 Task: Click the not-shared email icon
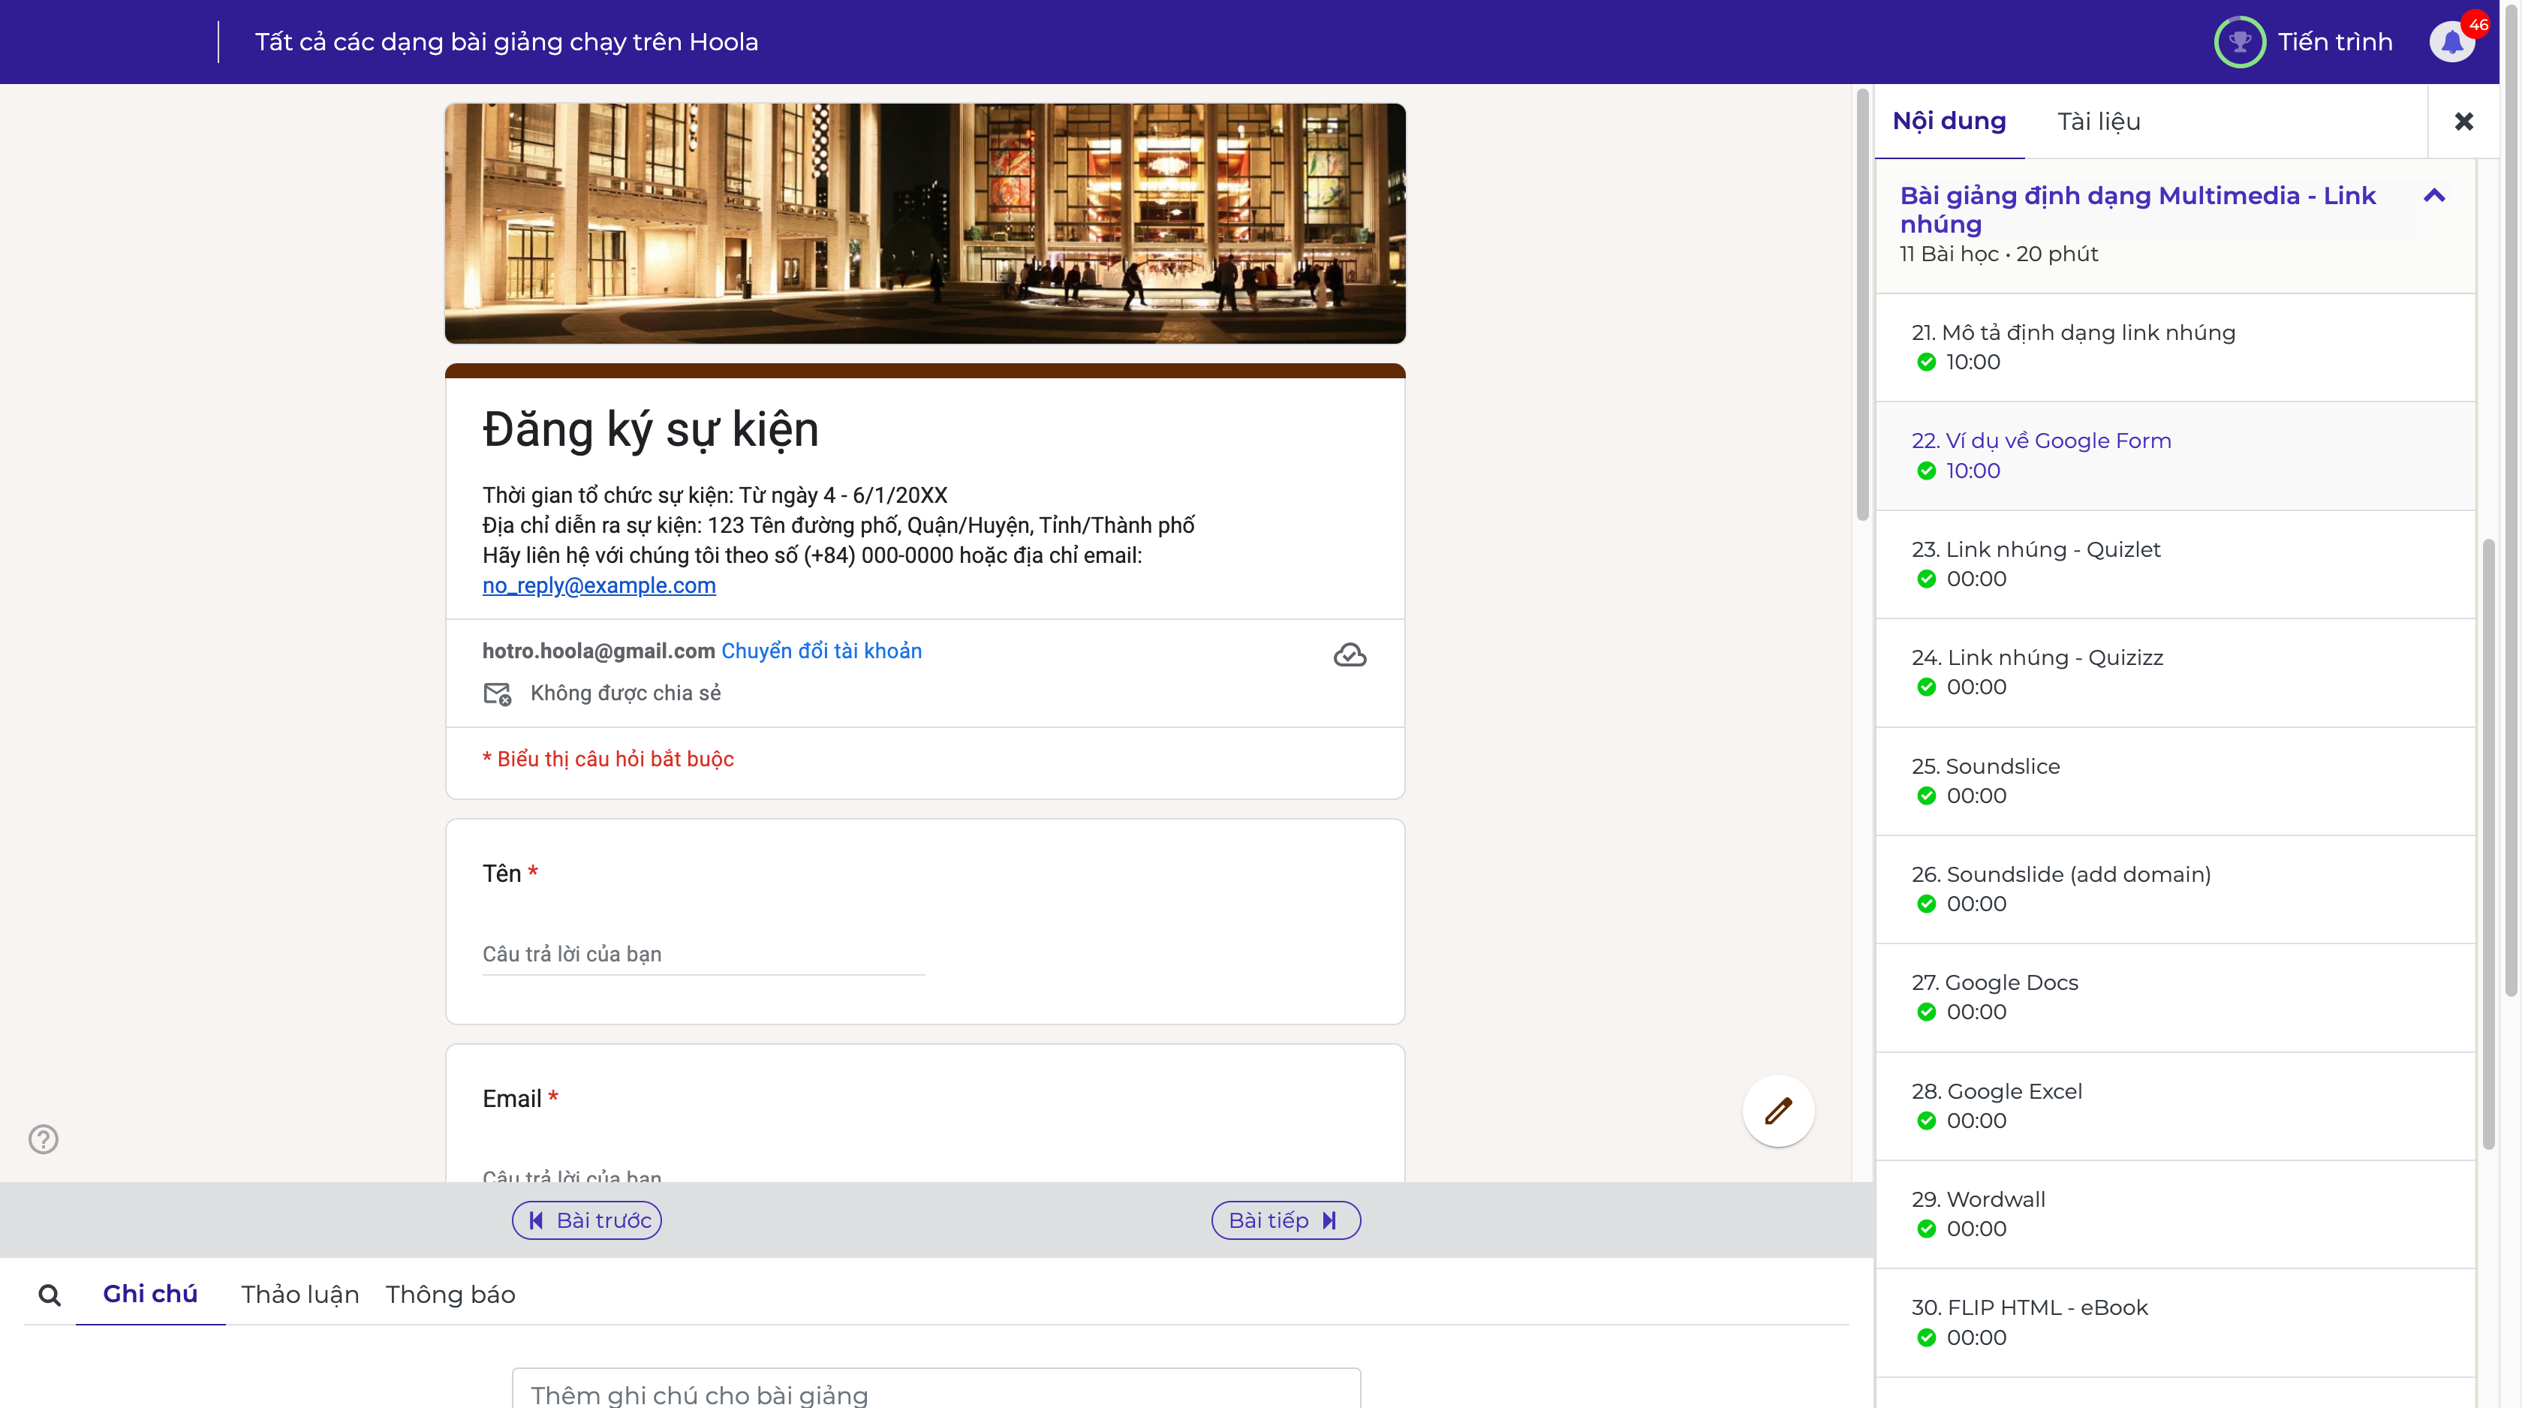tap(498, 693)
